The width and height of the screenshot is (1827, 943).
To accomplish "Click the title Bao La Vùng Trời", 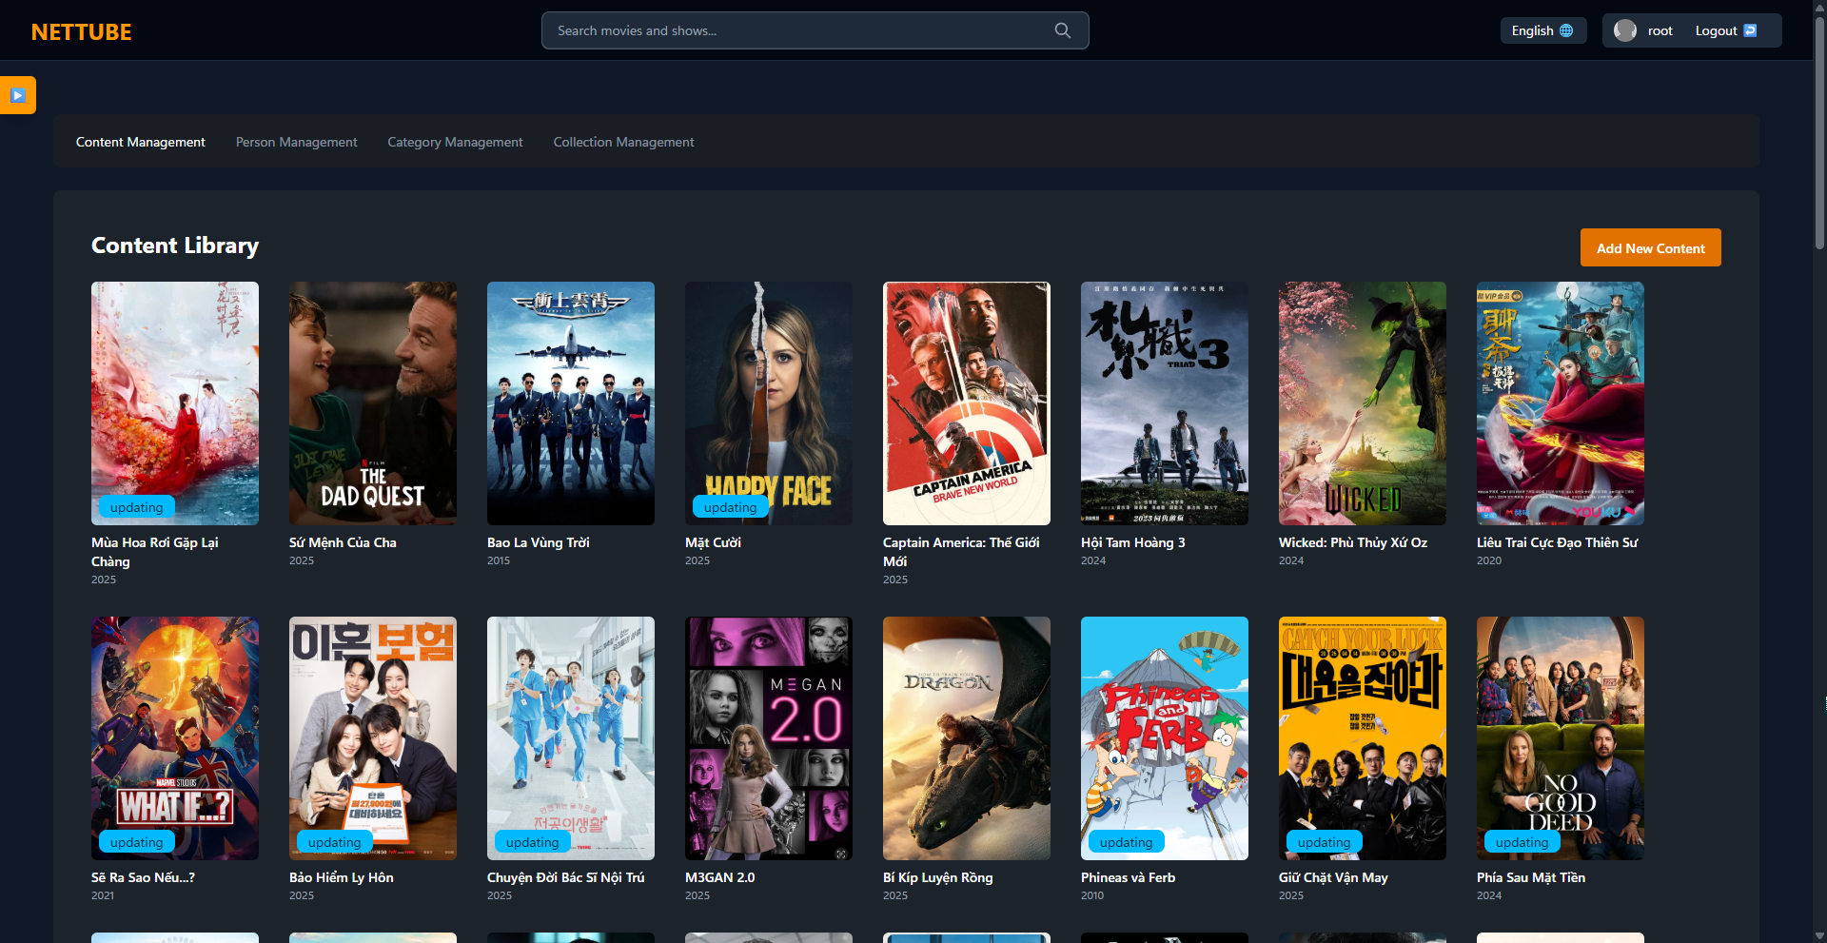I will pos(539,542).
